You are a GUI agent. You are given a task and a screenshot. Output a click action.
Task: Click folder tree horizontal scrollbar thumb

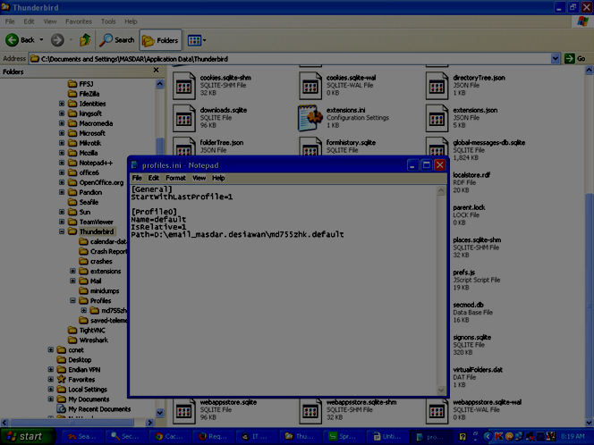[x=72, y=423]
